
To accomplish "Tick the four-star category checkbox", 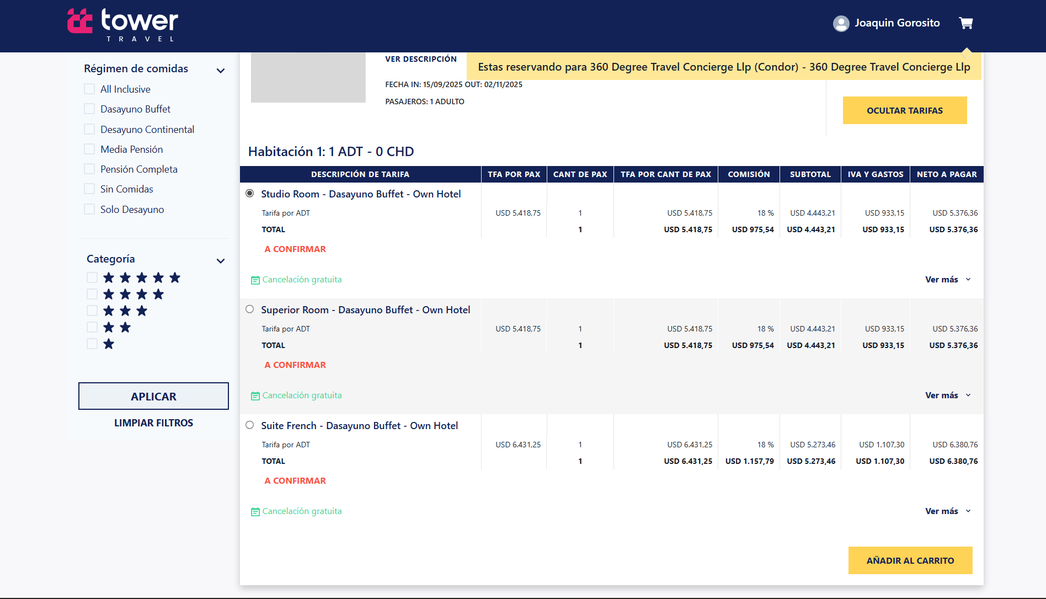I will tap(92, 295).
